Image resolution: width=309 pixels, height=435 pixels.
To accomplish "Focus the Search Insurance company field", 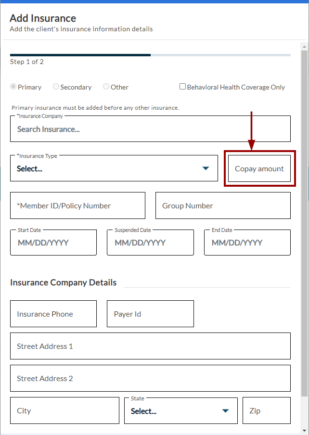I will [150, 129].
